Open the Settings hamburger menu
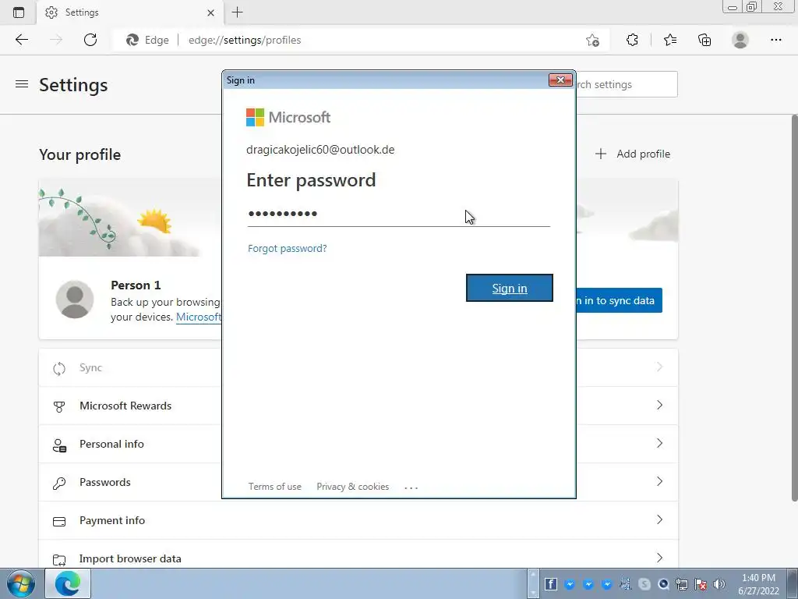The height and width of the screenshot is (599, 798). [x=22, y=84]
